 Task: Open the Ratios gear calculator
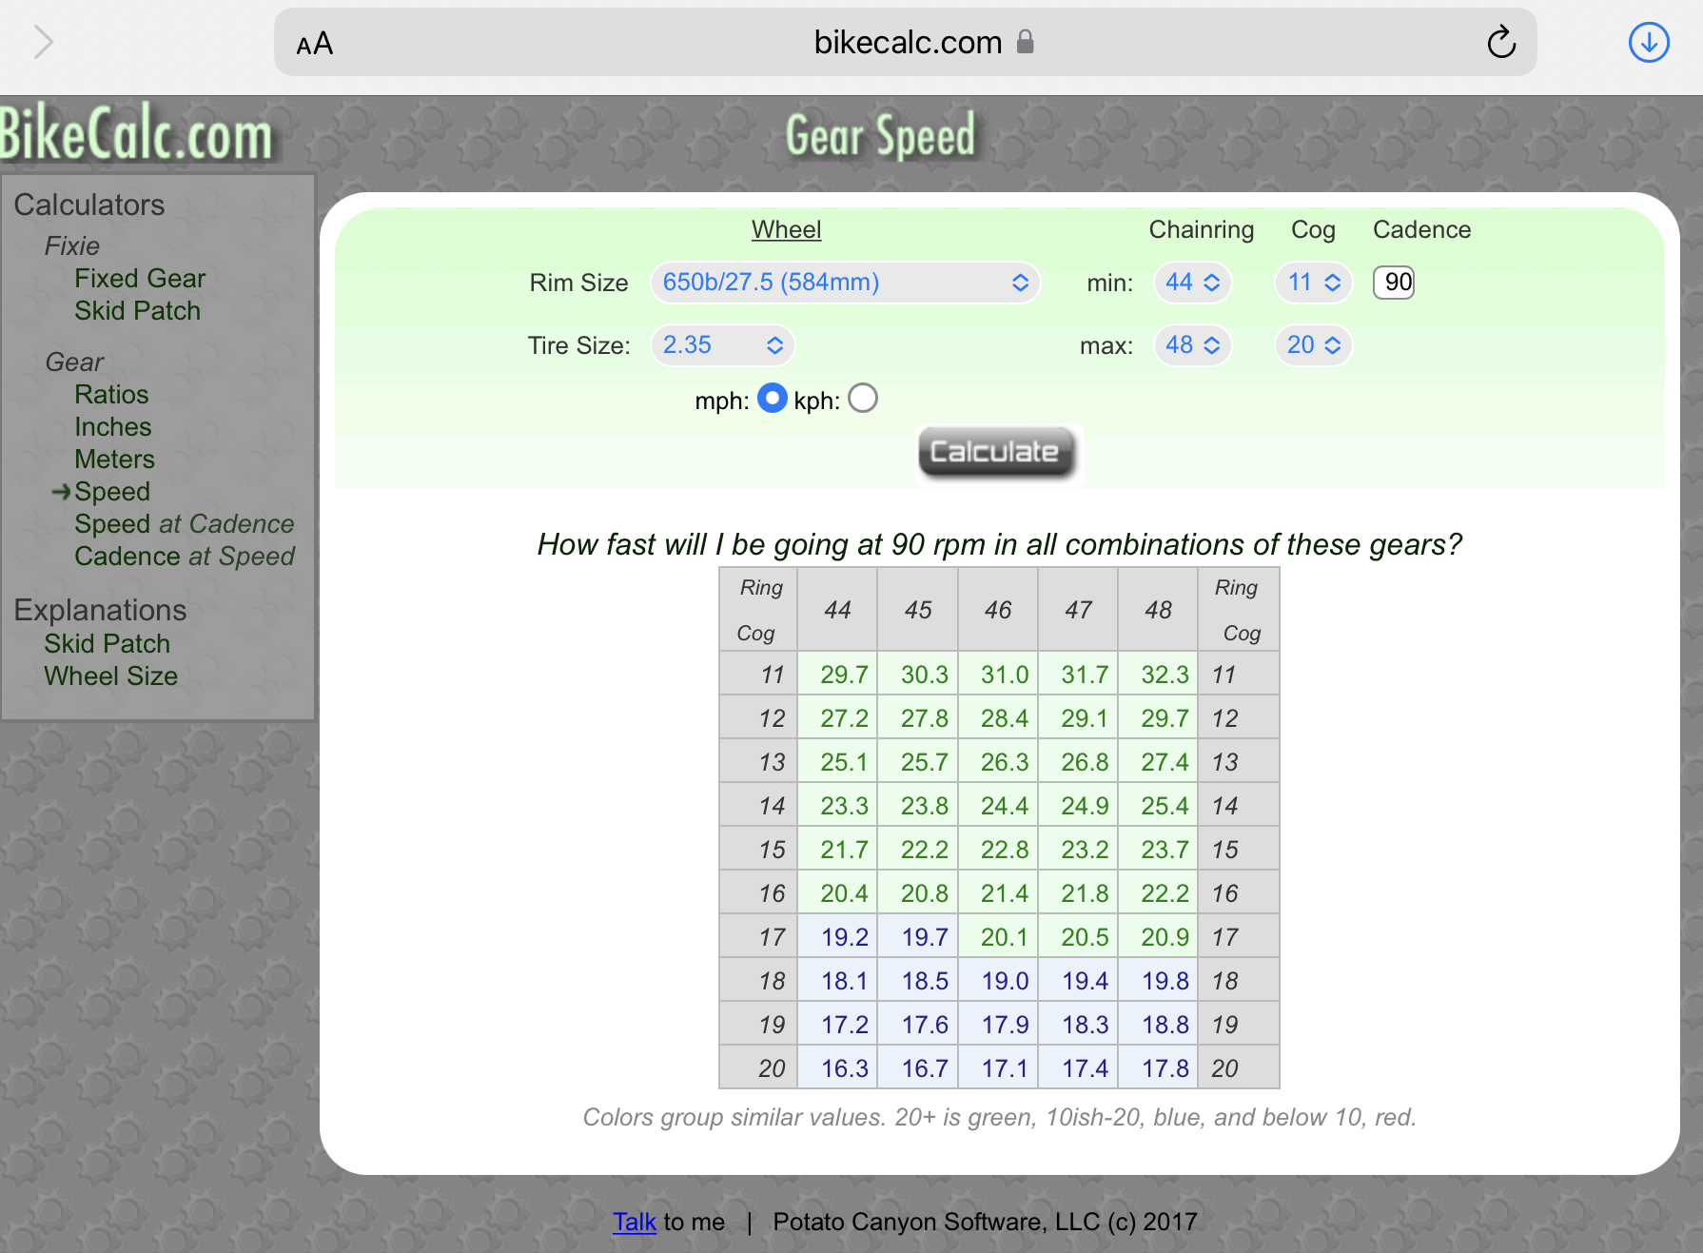pyautogui.click(x=111, y=395)
